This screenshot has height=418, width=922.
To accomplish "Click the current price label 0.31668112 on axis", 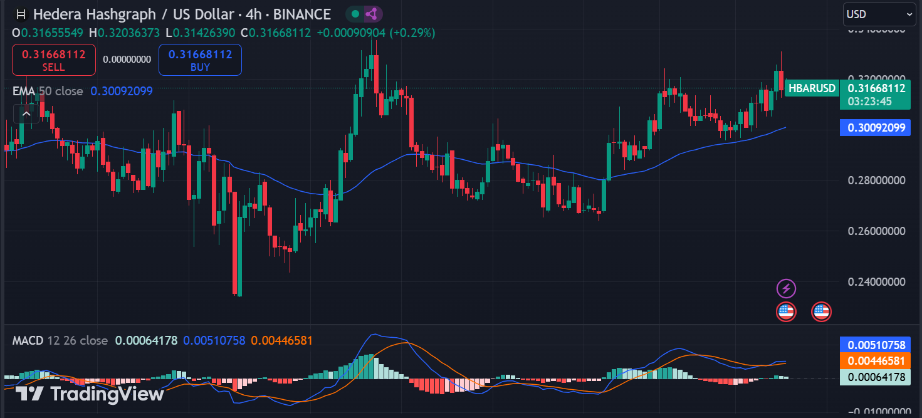I will pyautogui.click(x=876, y=88).
